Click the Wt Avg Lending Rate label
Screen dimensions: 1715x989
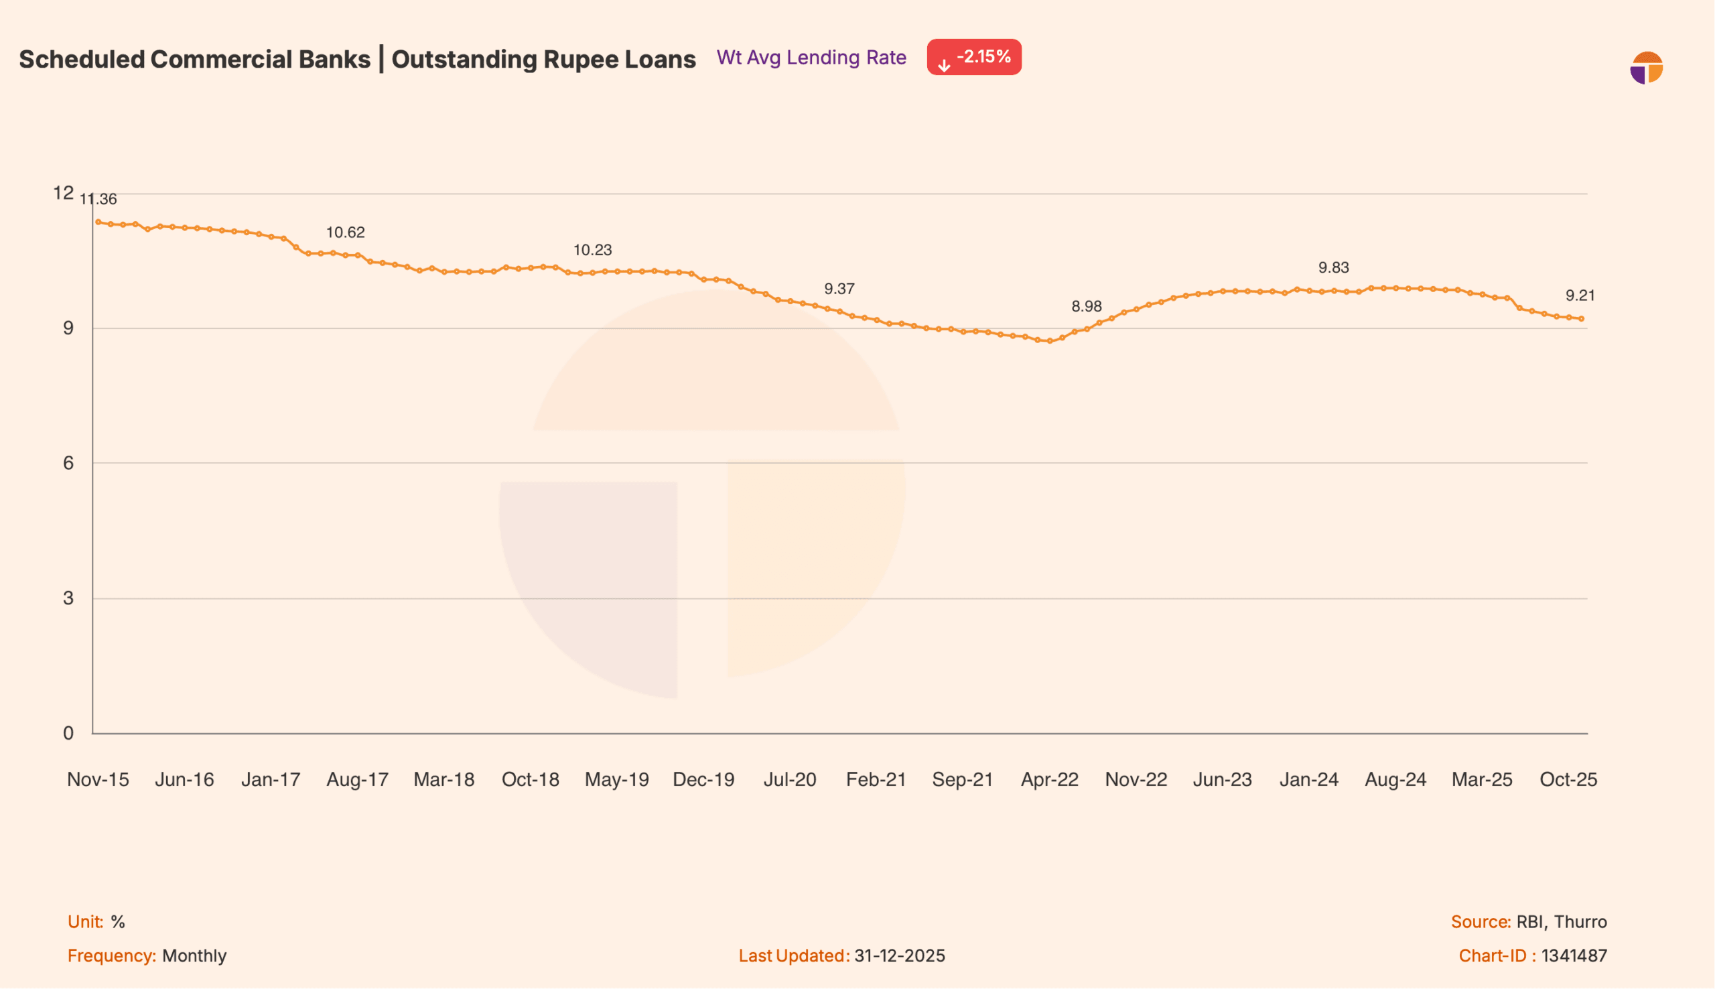(x=811, y=58)
